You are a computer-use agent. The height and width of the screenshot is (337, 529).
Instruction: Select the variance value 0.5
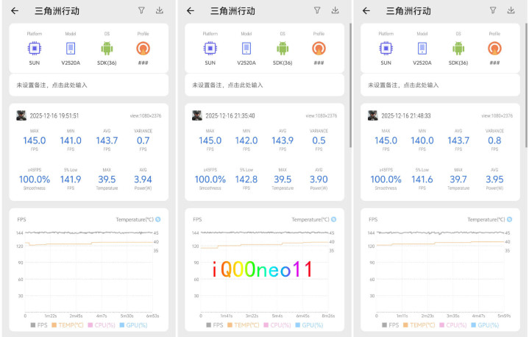tap(319, 141)
